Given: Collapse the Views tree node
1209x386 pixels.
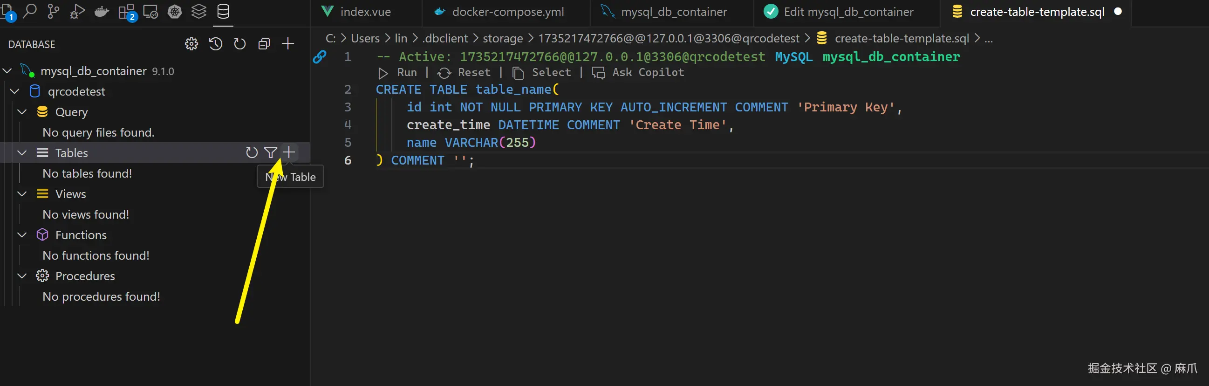Looking at the screenshot, I should tap(22, 194).
